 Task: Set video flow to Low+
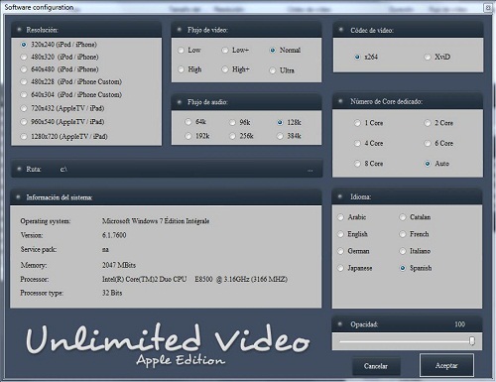coord(225,51)
